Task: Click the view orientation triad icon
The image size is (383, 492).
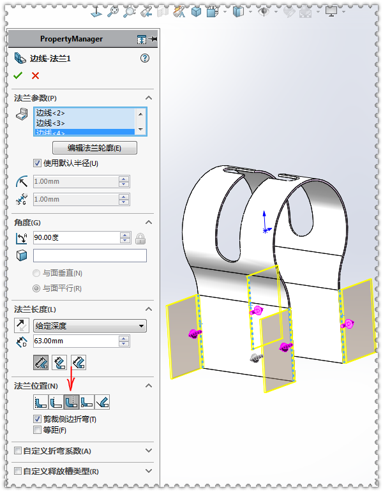Action: tap(96, 12)
